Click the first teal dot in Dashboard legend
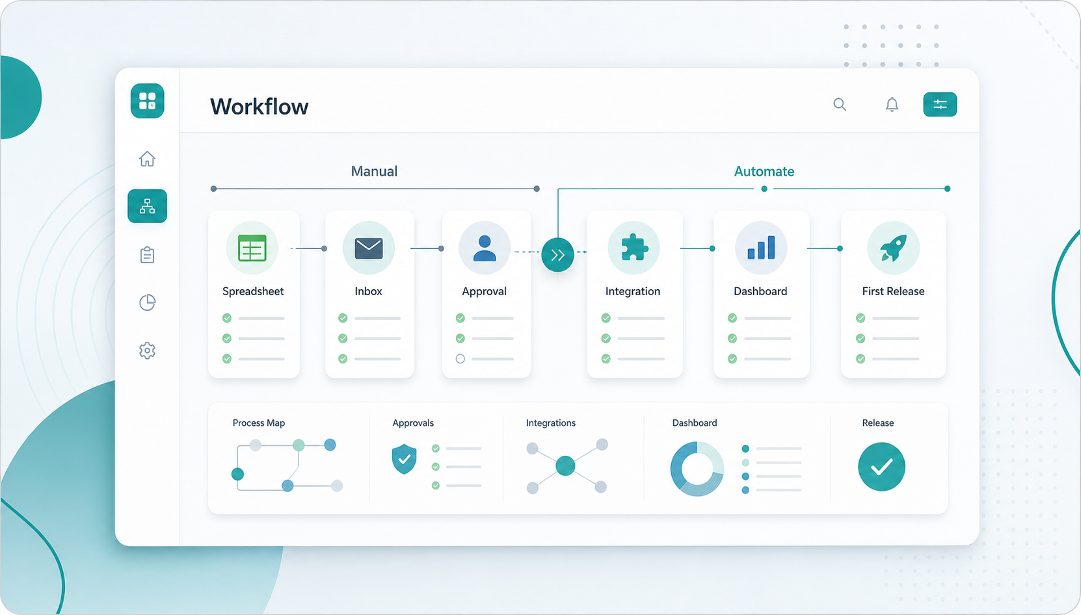This screenshot has width=1081, height=615. click(745, 449)
